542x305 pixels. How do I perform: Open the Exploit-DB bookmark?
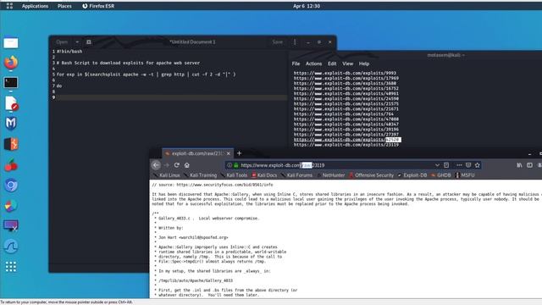pyautogui.click(x=412, y=175)
